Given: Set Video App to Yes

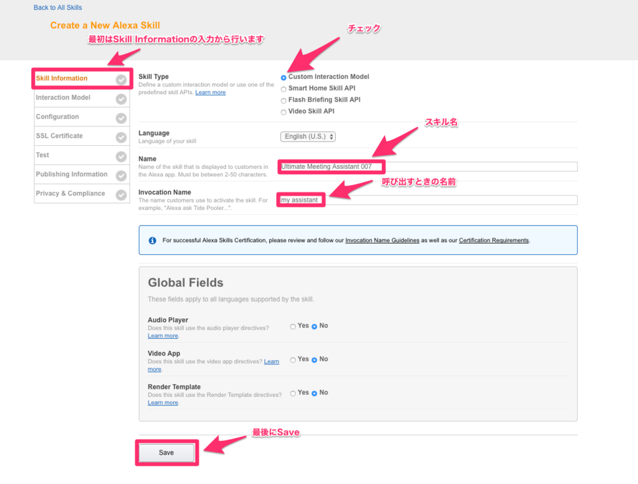Looking at the screenshot, I should coord(293,359).
